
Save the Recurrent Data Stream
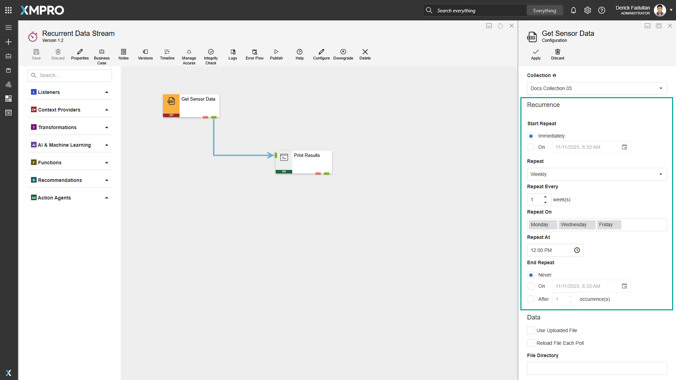coord(36,55)
